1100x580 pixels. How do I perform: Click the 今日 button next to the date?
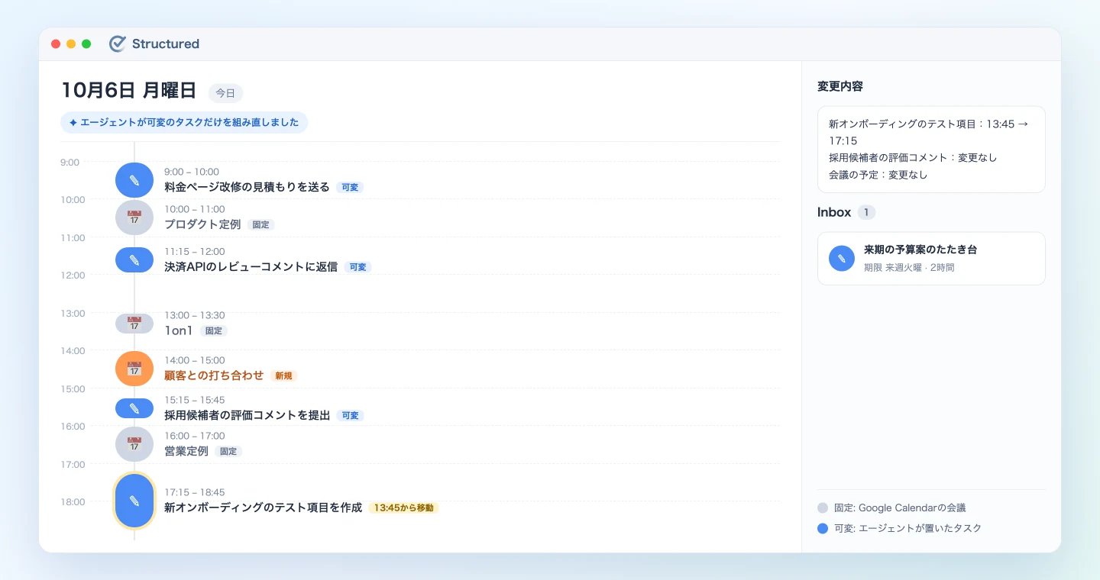225,93
